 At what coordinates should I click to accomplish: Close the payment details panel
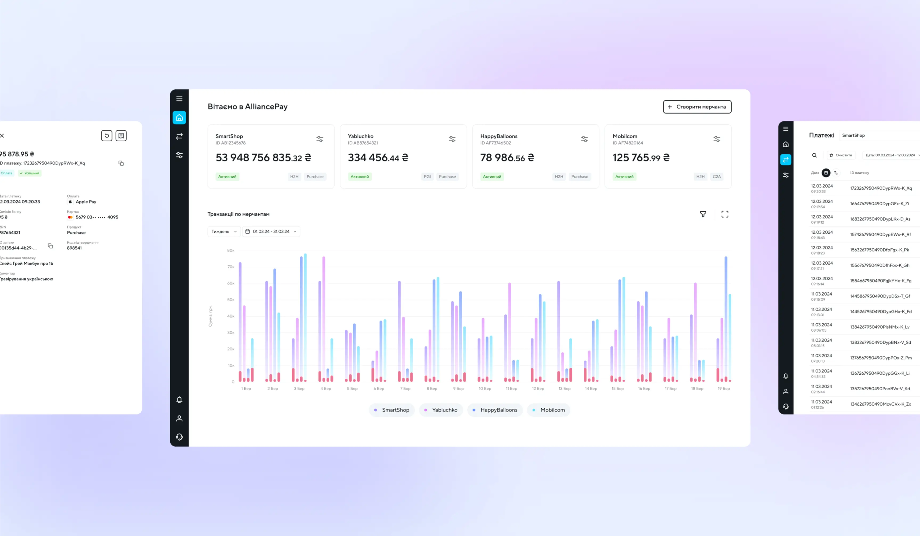(2, 136)
